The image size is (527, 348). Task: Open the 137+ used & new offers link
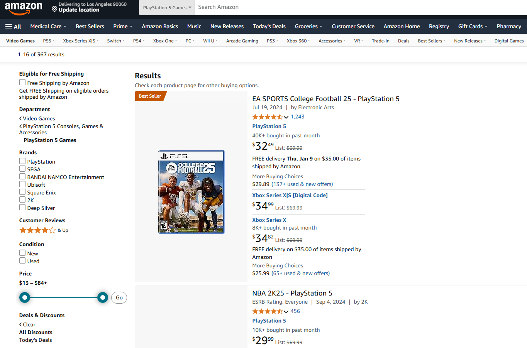click(302, 184)
